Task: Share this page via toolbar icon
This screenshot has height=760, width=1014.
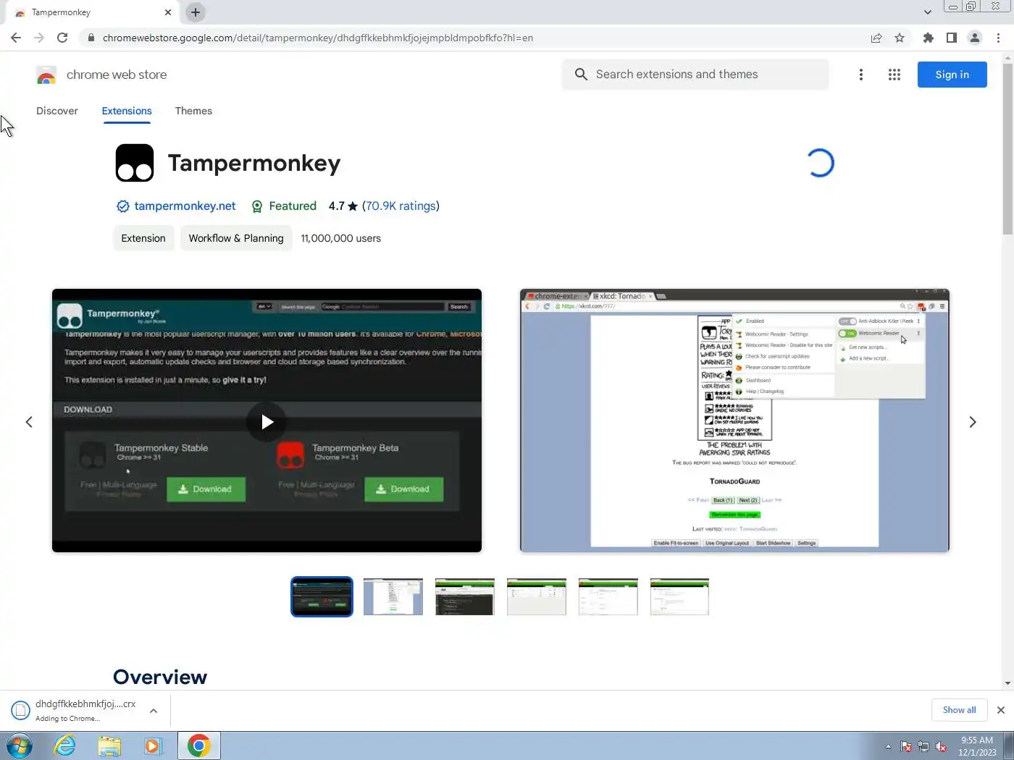Action: [876, 38]
